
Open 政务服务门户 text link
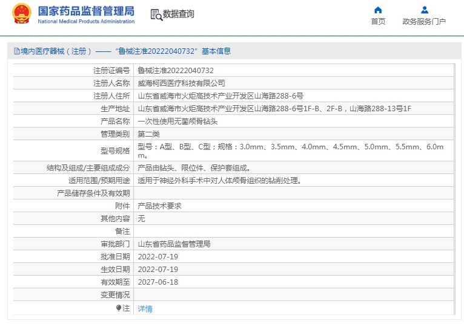pyautogui.click(x=424, y=22)
